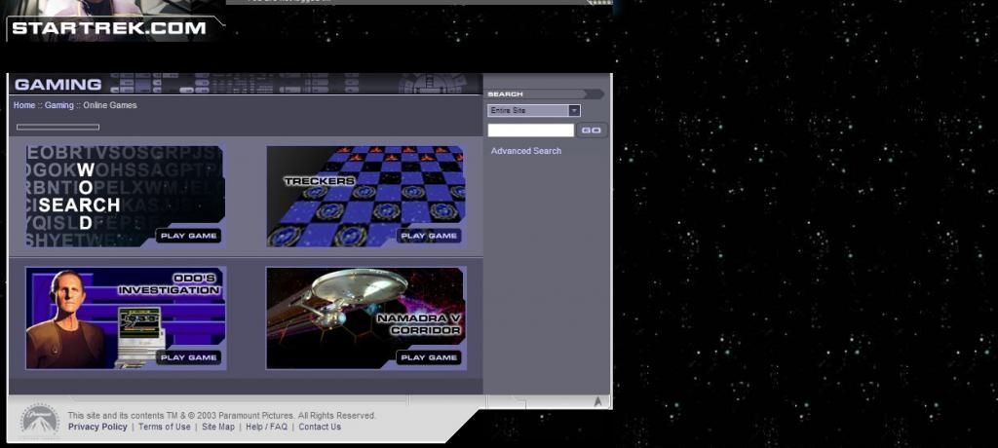Click the STARTREK.COM logo
This screenshot has height=448, width=998.
tap(109, 28)
